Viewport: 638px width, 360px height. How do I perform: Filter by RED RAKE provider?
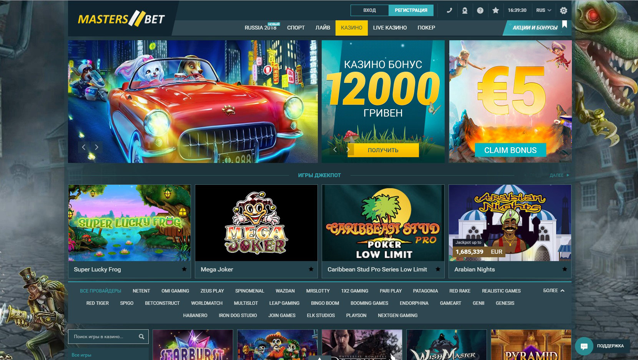pyautogui.click(x=460, y=291)
